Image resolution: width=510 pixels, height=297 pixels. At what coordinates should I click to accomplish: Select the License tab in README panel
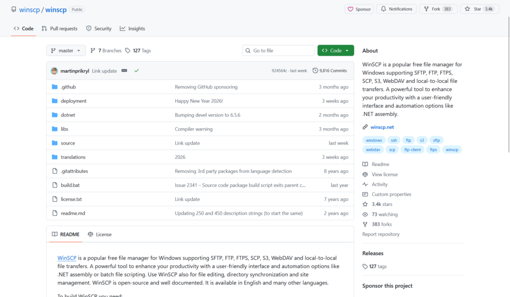click(x=100, y=234)
